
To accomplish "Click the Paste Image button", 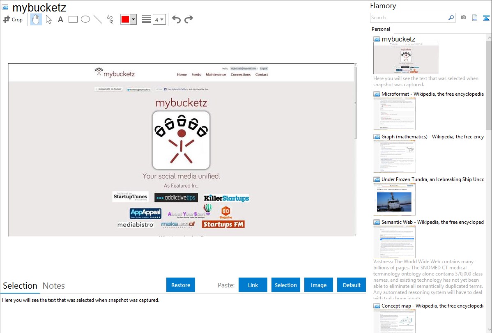I will [x=318, y=285].
